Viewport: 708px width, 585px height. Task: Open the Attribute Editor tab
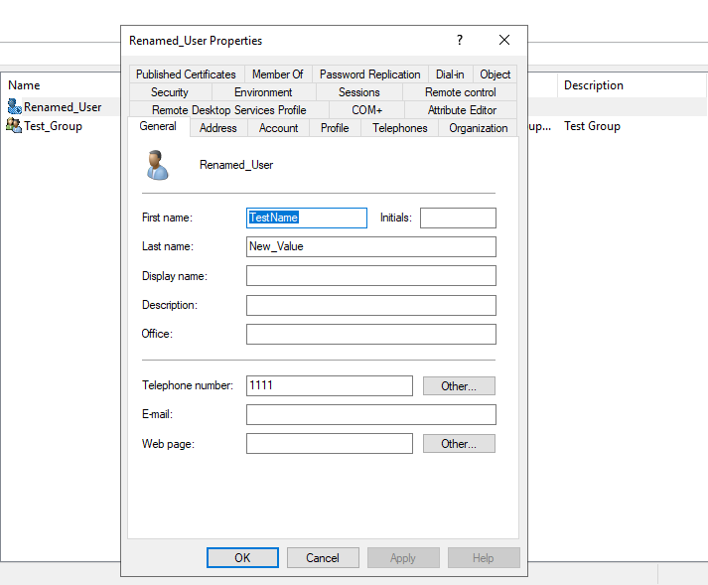462,110
